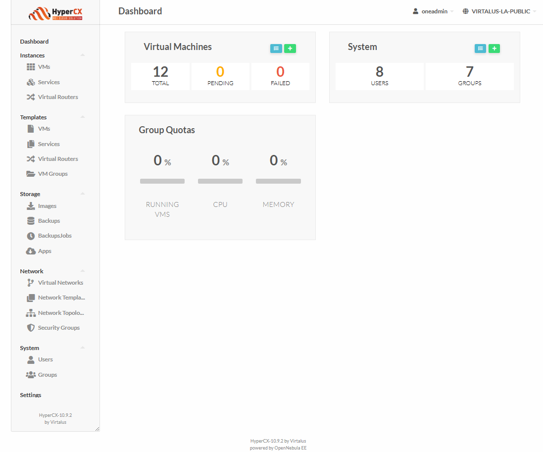The image size is (543, 452).
Task: Click the blue list button in System panel
Action: tap(480, 49)
